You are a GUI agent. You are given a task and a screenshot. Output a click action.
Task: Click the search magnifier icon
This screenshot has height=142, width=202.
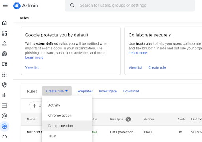pos(72,6)
